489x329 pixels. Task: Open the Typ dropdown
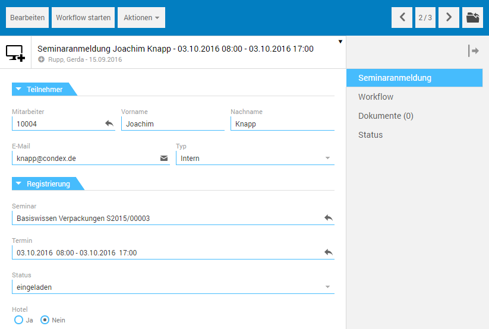tap(327, 159)
